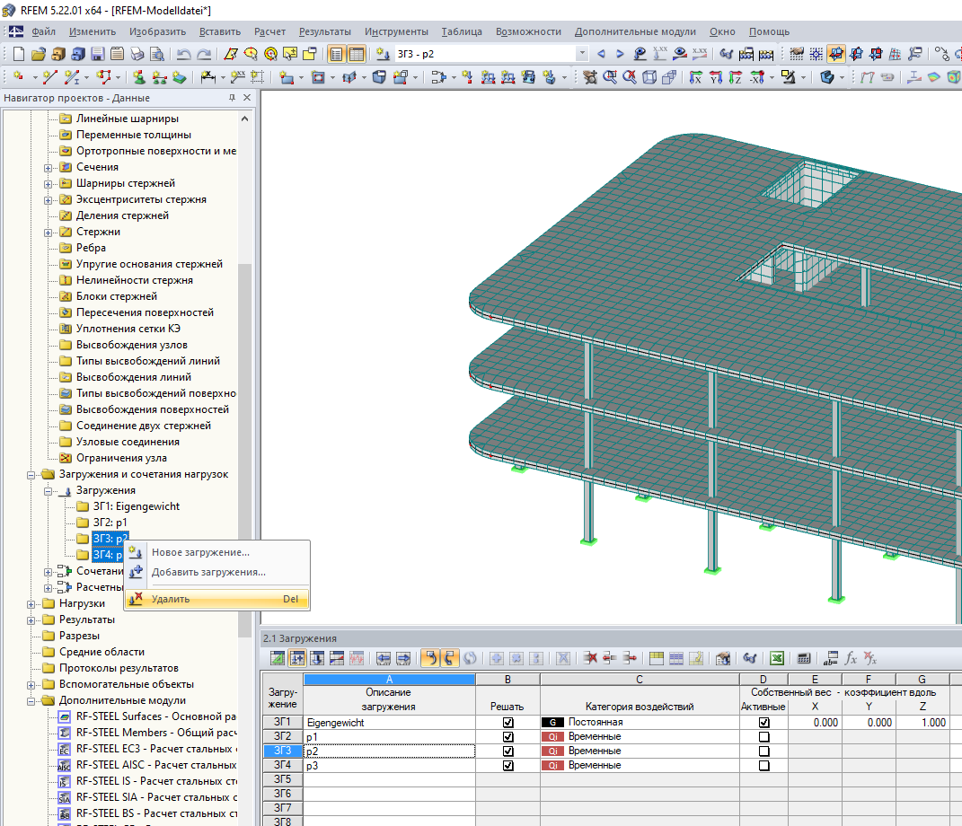Click the Print preview magnifier icon

(156, 54)
